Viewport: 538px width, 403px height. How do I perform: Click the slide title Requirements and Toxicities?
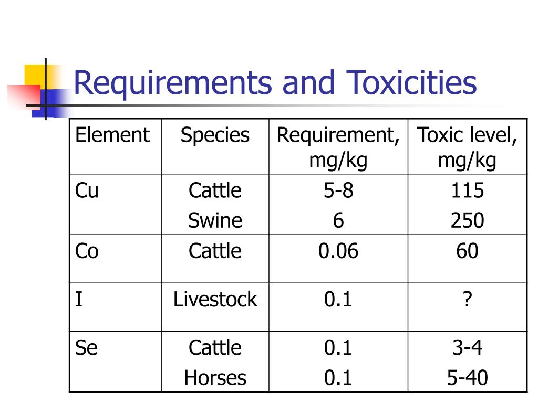(275, 82)
